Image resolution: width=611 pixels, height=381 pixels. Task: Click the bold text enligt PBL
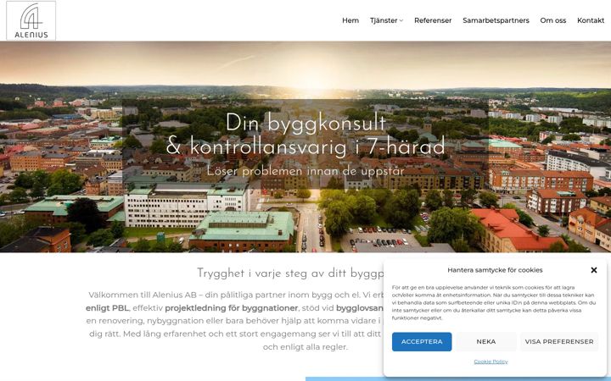[107, 308]
